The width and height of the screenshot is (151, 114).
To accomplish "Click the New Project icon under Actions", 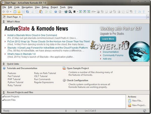I will click(130, 105).
